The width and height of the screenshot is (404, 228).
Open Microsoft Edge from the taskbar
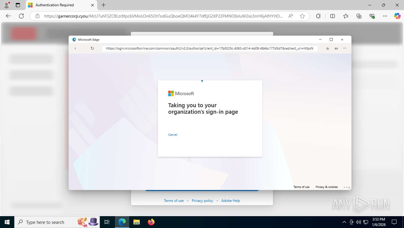tap(122, 222)
